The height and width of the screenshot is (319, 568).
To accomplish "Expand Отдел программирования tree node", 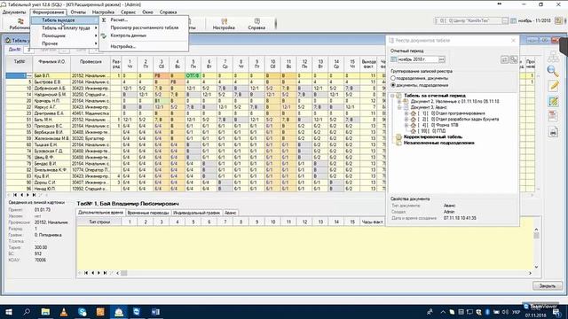I will pyautogui.click(x=406, y=113).
